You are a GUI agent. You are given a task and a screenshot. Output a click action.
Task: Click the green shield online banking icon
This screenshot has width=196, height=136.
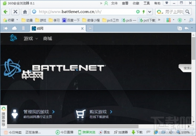[180, 20]
